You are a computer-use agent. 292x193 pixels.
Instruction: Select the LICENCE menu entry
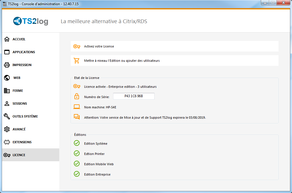(31, 155)
